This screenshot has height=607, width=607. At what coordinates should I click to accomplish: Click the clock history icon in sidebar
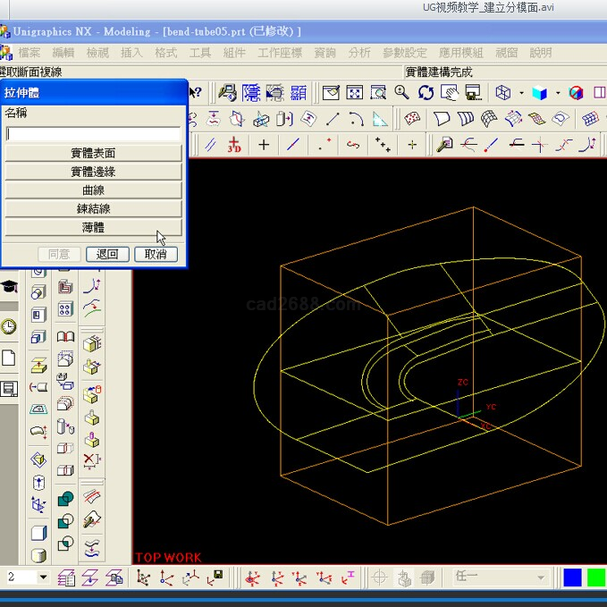tap(9, 327)
